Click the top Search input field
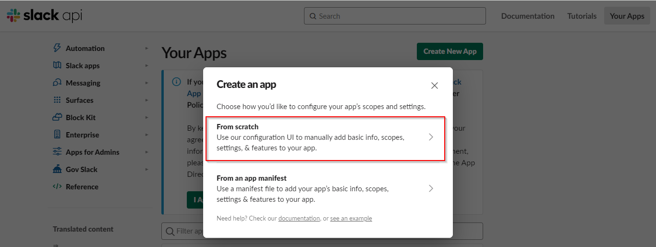 (395, 16)
